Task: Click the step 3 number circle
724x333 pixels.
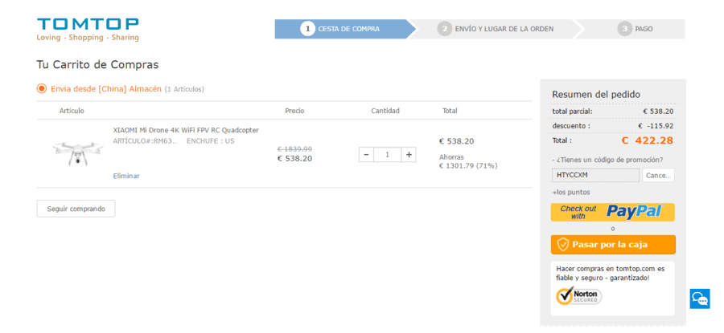Action: click(x=624, y=29)
